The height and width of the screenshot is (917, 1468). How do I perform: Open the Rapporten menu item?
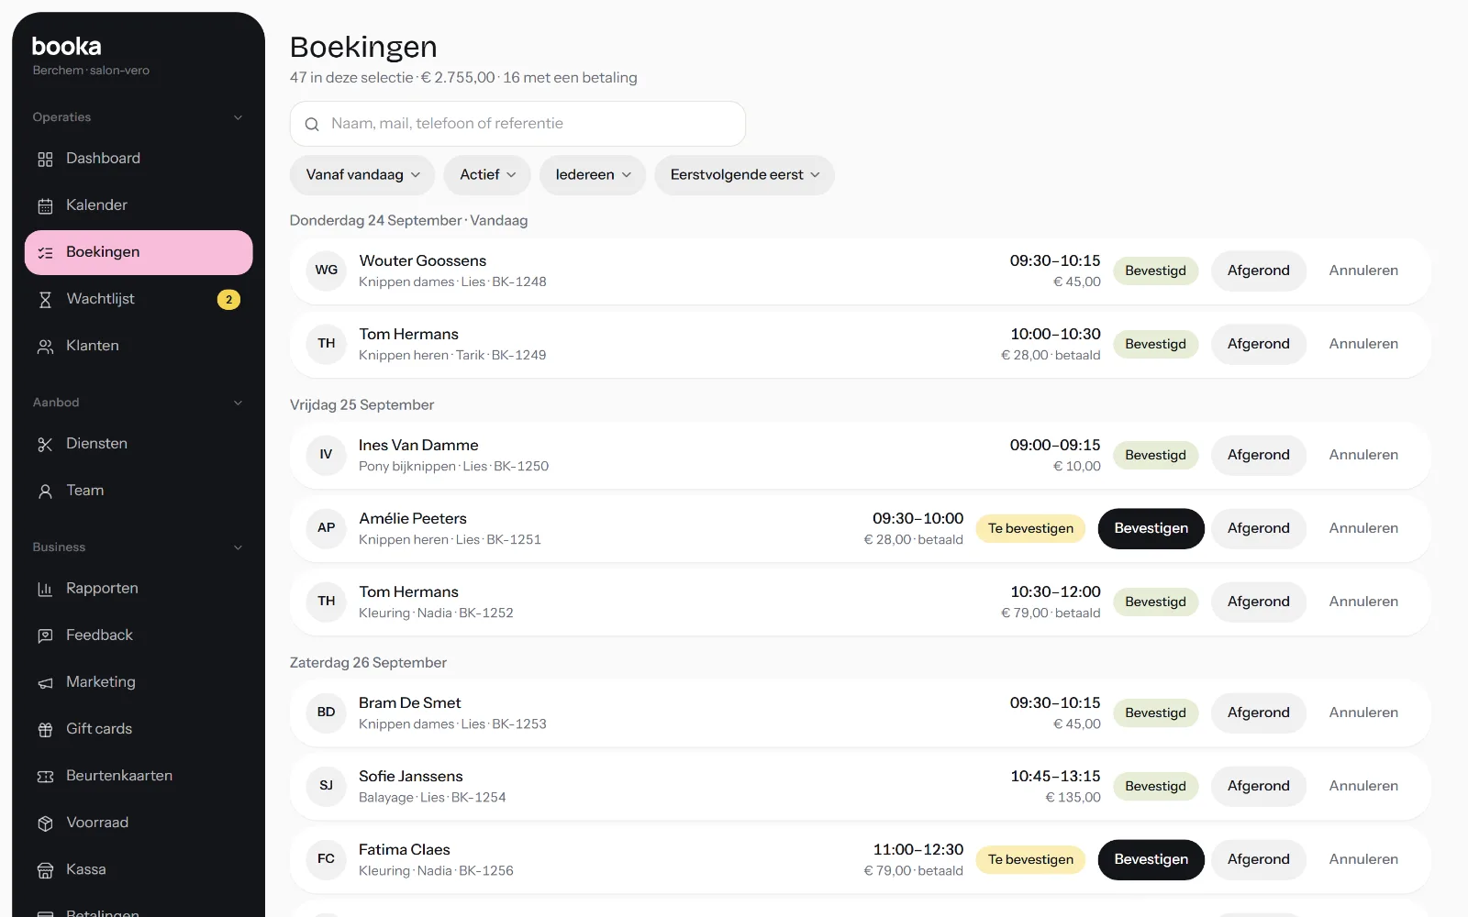pyautogui.click(x=139, y=589)
